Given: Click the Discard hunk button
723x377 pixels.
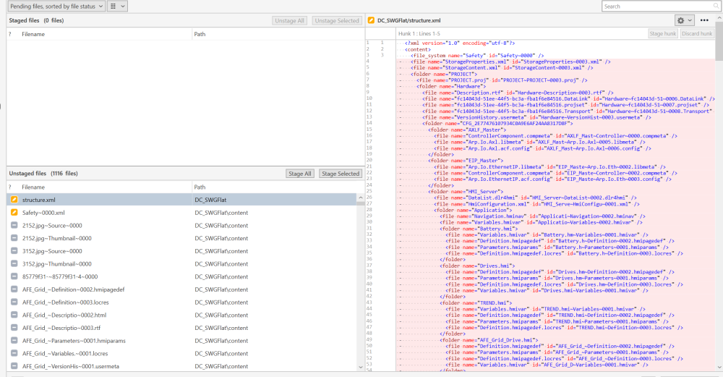Looking at the screenshot, I should (x=697, y=34).
